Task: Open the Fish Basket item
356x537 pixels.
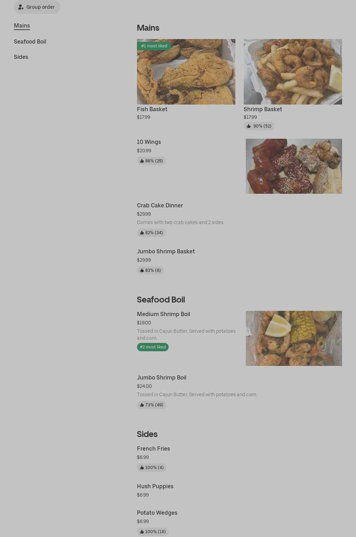Action: pos(152,109)
